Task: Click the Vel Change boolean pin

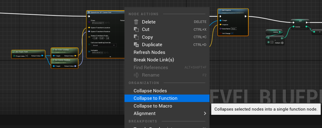Action: pyautogui.click(x=221, y=33)
